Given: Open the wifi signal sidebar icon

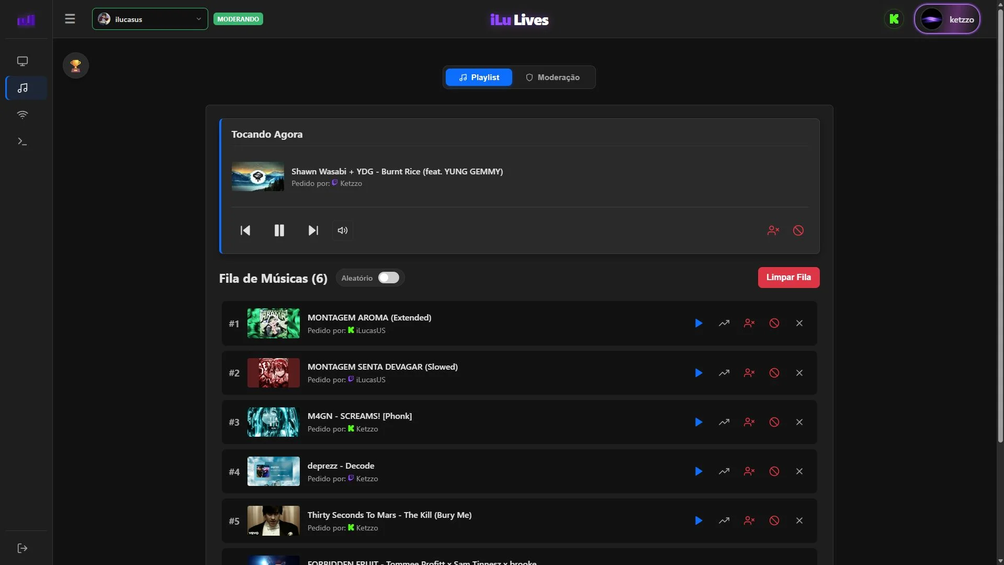Looking at the screenshot, I should (x=22, y=115).
